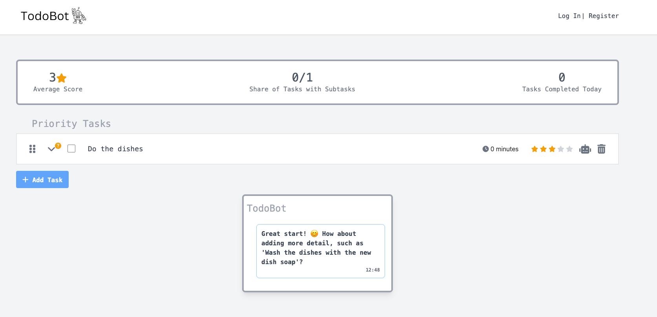Click the smiley emoji in chat message
The image size is (657, 317).
pos(314,234)
